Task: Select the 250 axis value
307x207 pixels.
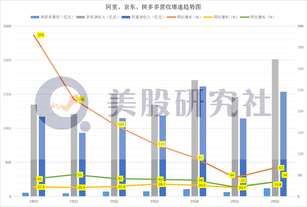Action: pyautogui.click(x=300, y=90)
